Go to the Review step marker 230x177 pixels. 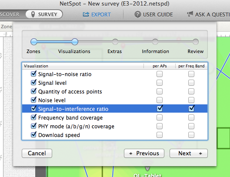coord(196,42)
